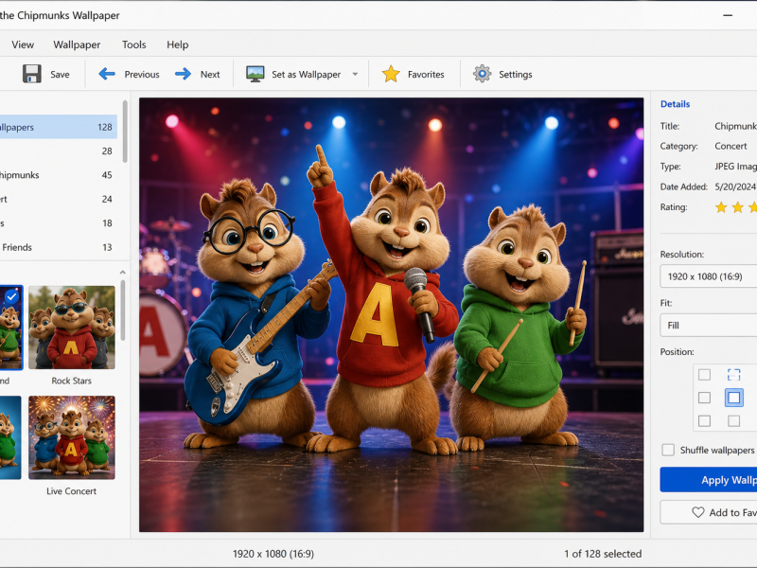Select the top-left position box
Screen dimensions: 757x568
point(704,374)
